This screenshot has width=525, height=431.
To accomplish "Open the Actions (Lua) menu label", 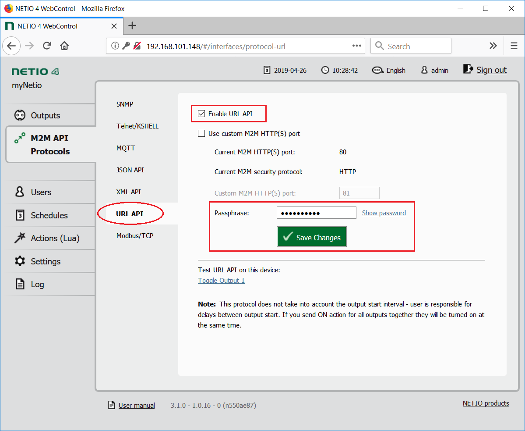I will 55,238.
